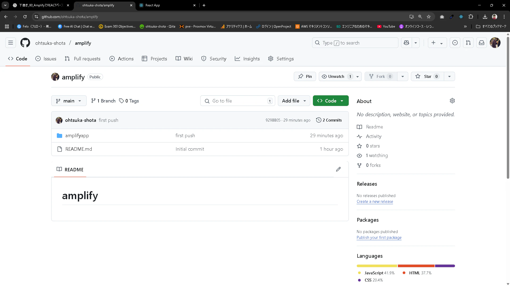Click the purple CSS language bar segment

click(x=445, y=266)
